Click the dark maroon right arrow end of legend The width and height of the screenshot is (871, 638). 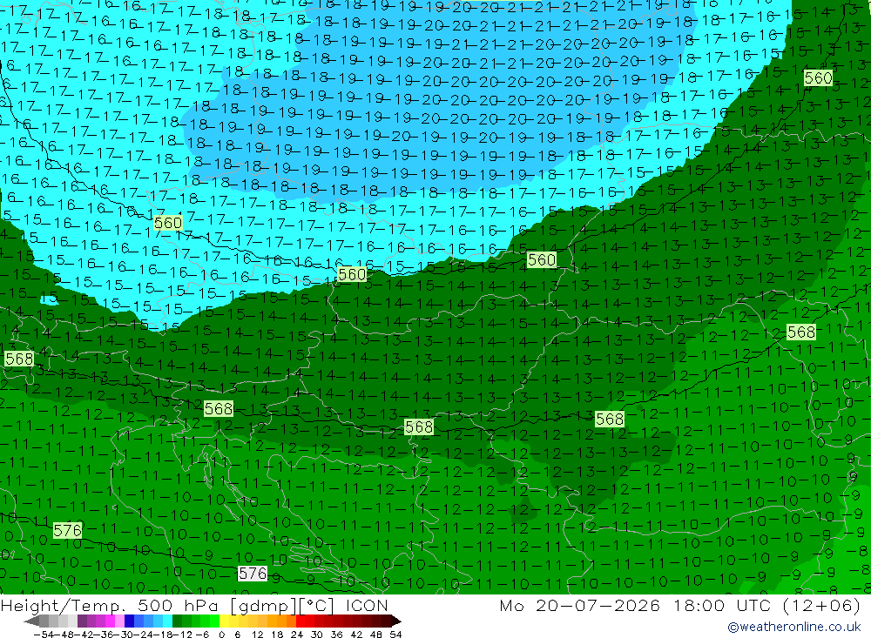pyautogui.click(x=396, y=621)
